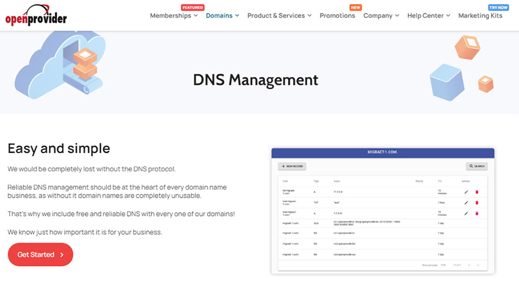Click the SOA record row
This screenshot has width=519, height=283.
click(383, 223)
